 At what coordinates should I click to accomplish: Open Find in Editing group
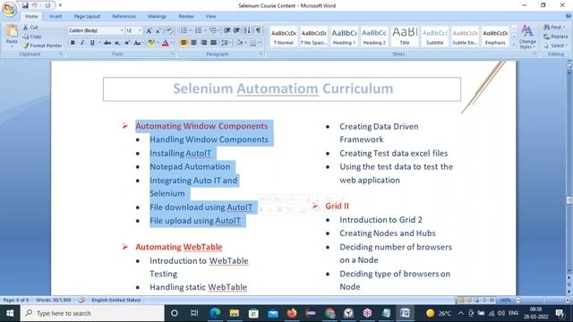coord(554,28)
